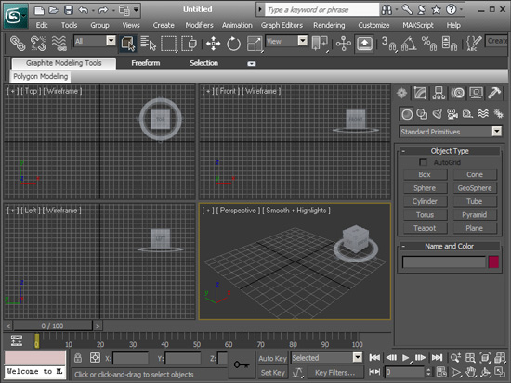Click the X coordinate input field
The width and height of the screenshot is (511, 383).
coord(130,358)
